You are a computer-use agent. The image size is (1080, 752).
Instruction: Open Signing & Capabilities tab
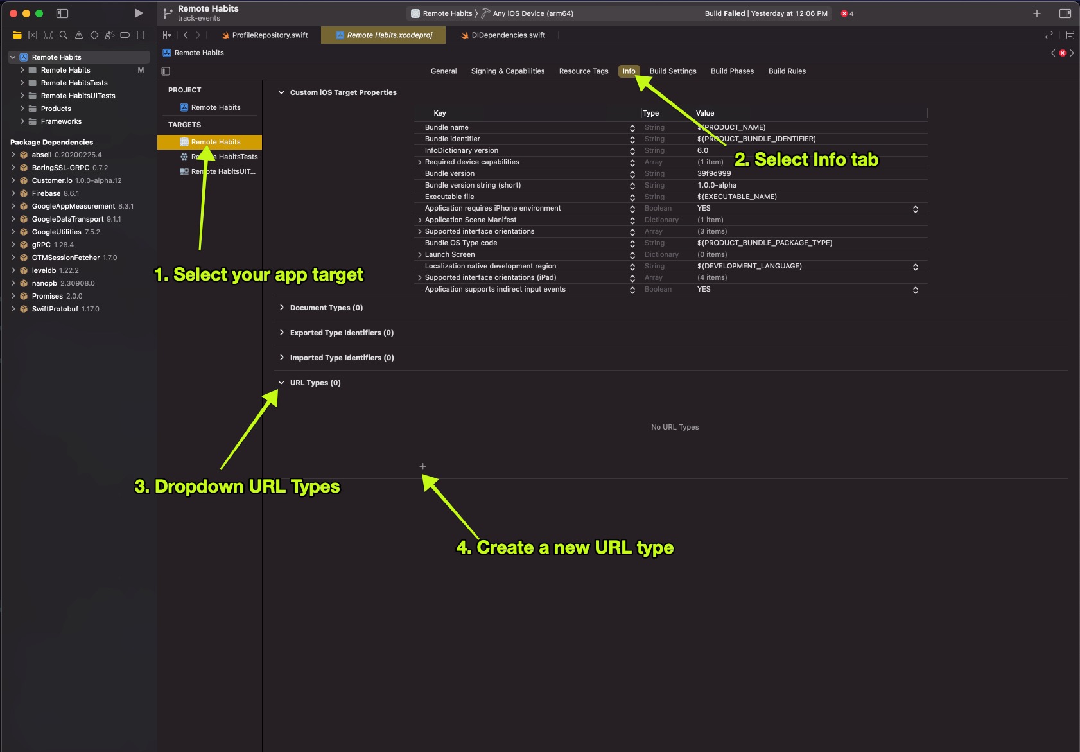[508, 71]
